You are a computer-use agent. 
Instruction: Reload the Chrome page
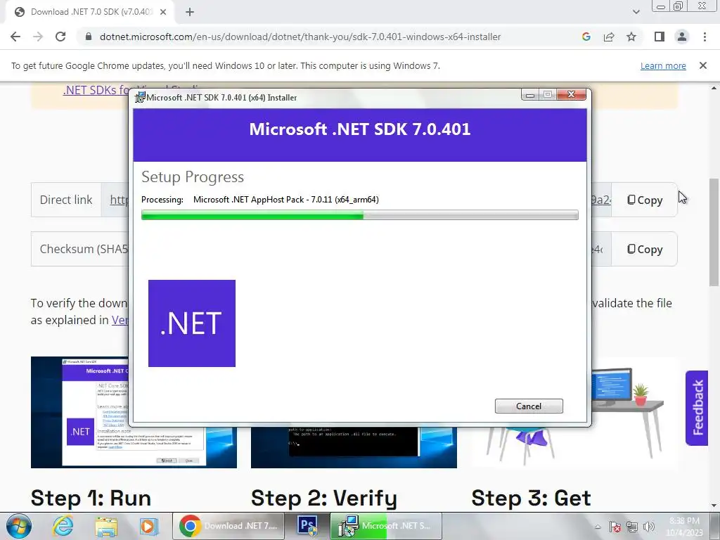click(x=60, y=37)
